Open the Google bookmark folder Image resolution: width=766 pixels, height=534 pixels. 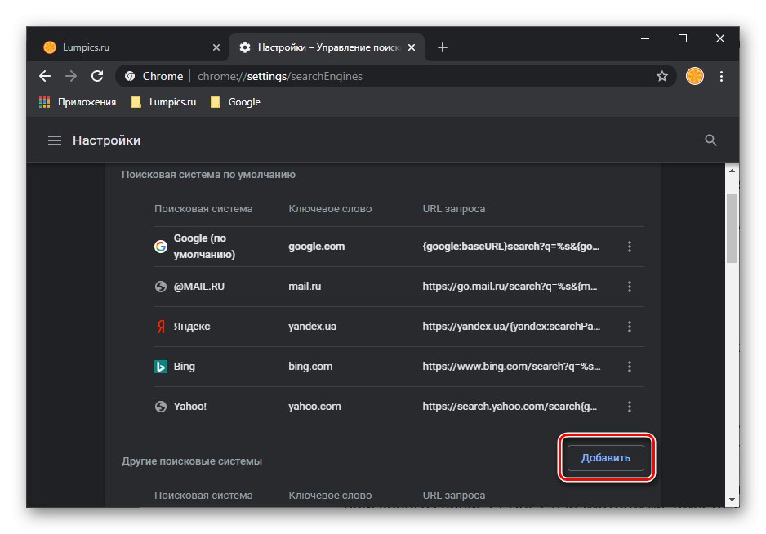(x=235, y=102)
